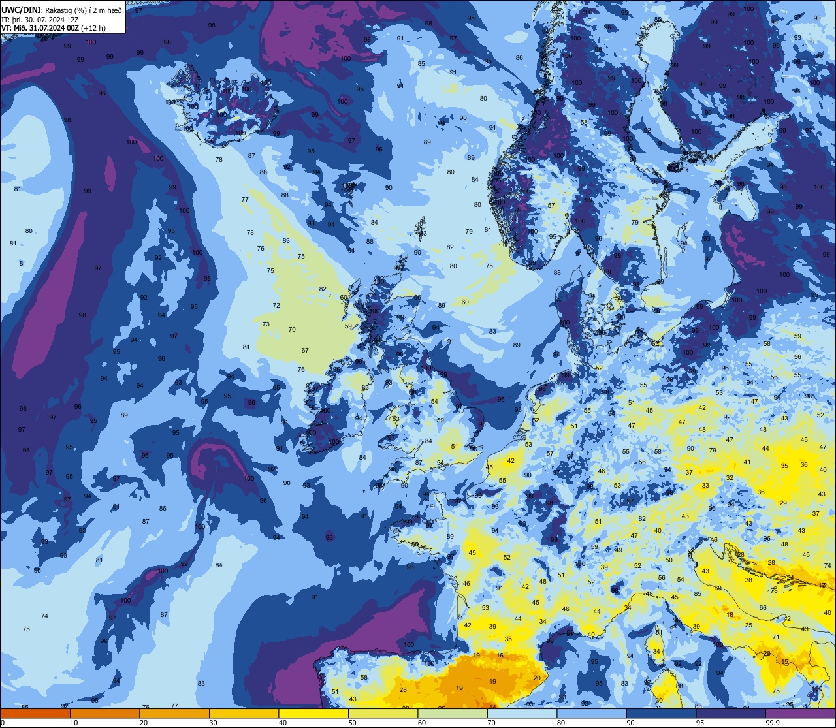This screenshot has width=836, height=728.
Task: Click the legend tick label '10'
Action: (x=74, y=723)
